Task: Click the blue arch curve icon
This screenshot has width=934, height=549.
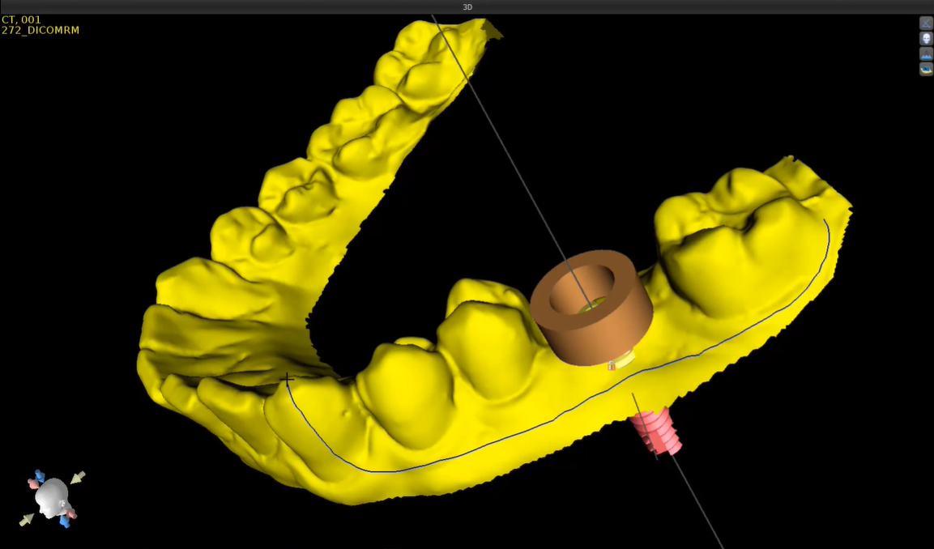Action: tap(926, 54)
